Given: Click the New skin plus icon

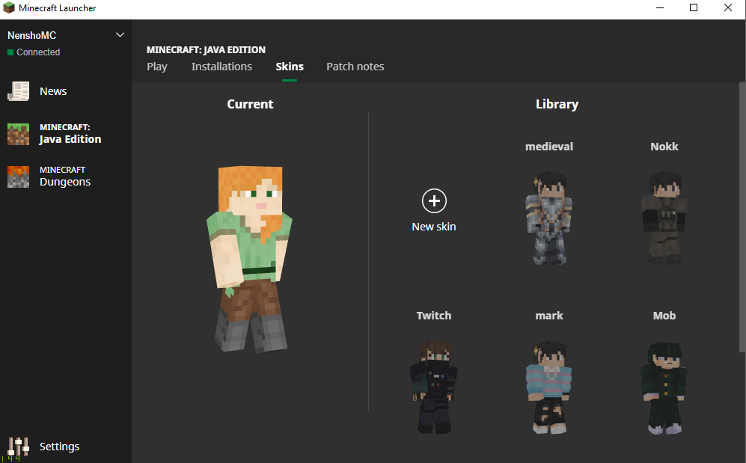Looking at the screenshot, I should 434,201.
